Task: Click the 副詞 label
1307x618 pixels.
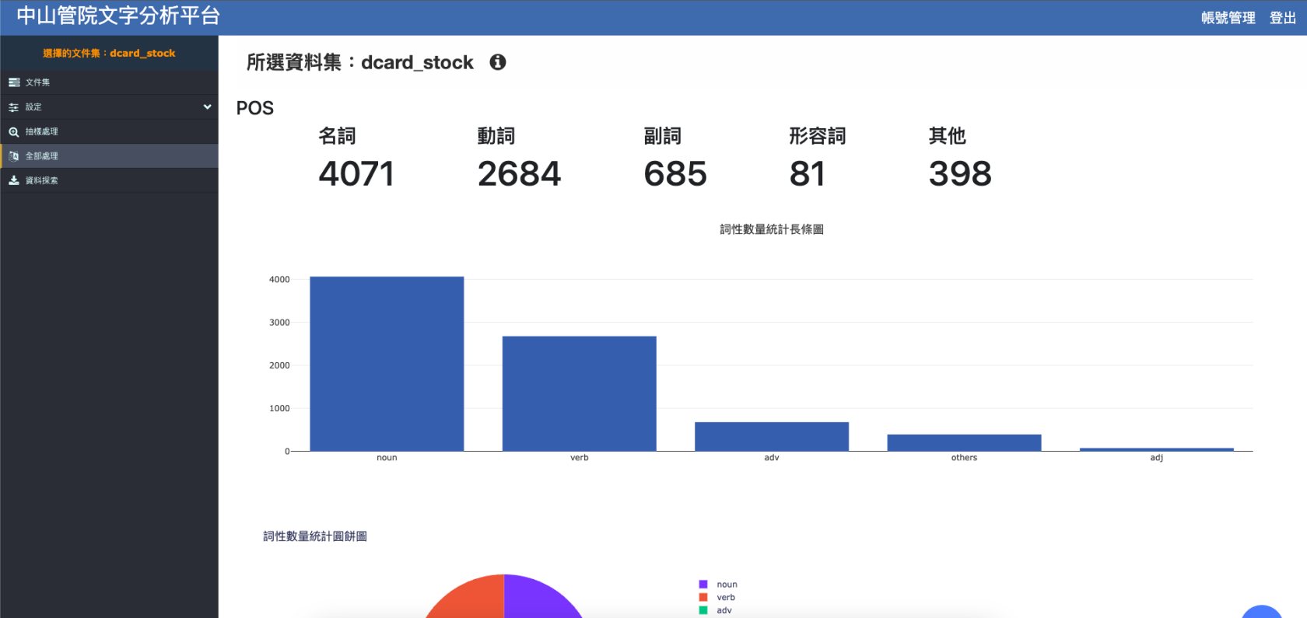Action: (x=663, y=136)
